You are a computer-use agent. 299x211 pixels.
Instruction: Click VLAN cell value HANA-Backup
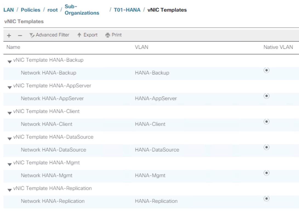click(x=152, y=73)
